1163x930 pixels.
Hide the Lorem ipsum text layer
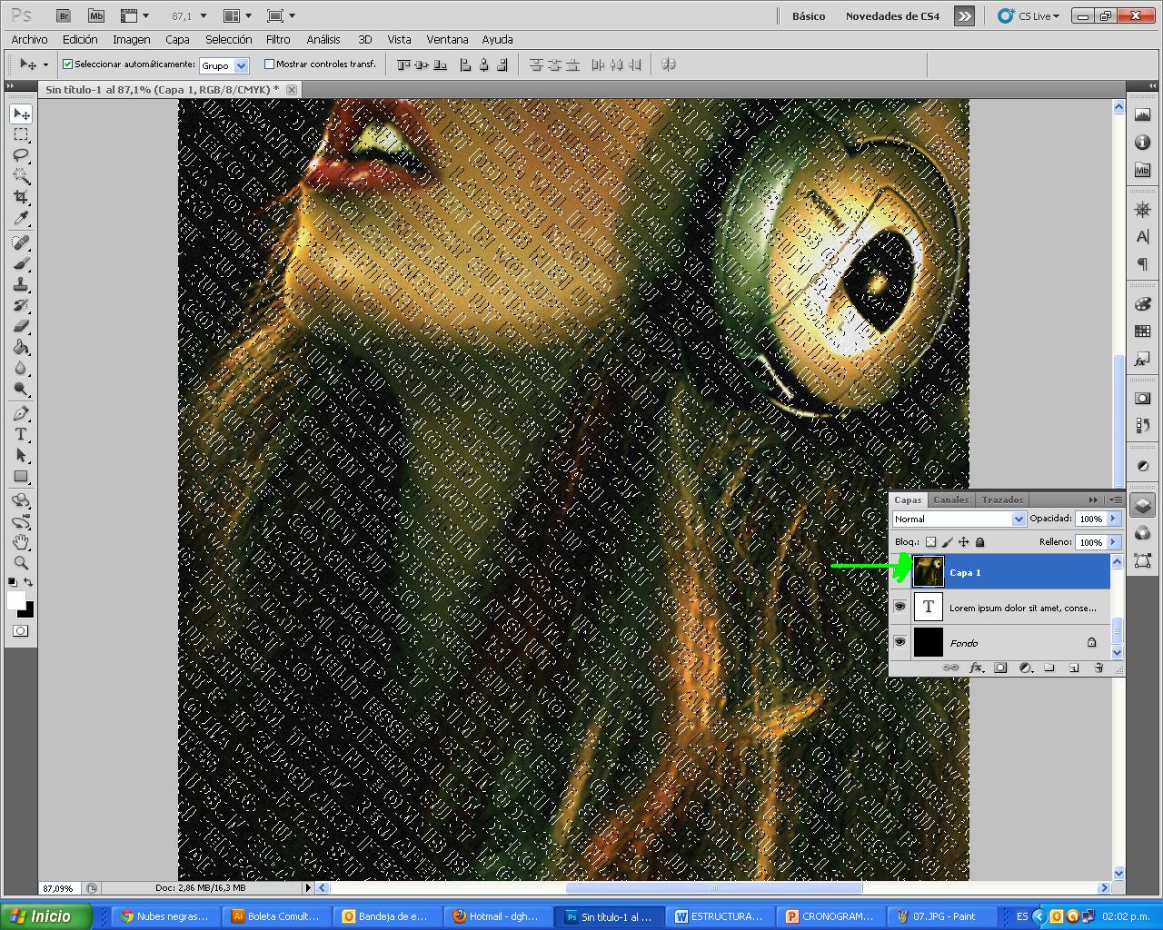pyautogui.click(x=900, y=607)
